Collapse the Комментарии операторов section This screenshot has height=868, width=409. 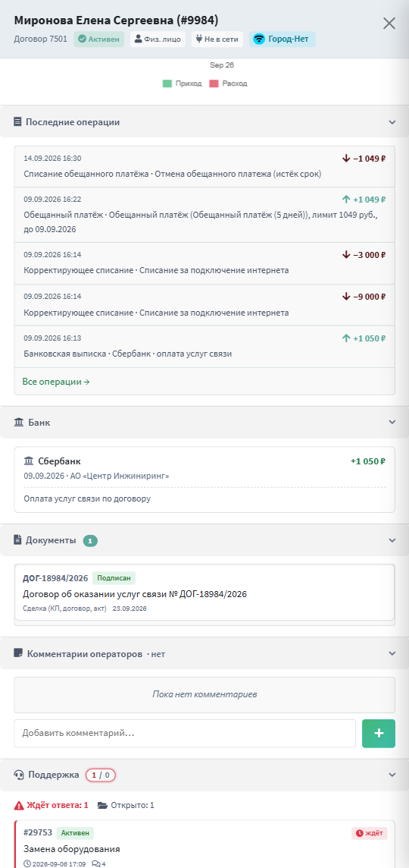point(392,653)
